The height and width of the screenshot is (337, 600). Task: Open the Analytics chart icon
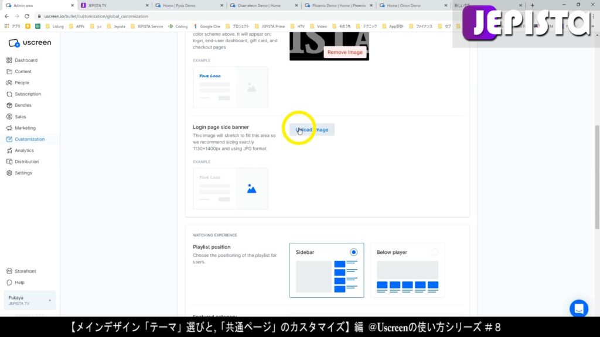pyautogui.click(x=9, y=150)
